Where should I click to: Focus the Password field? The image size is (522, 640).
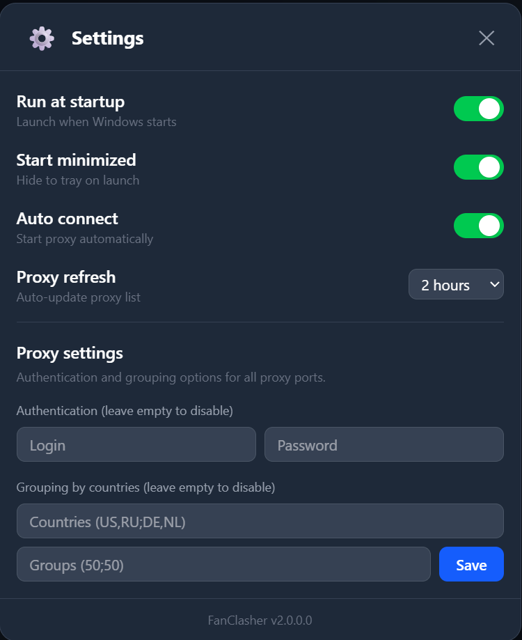coord(383,444)
